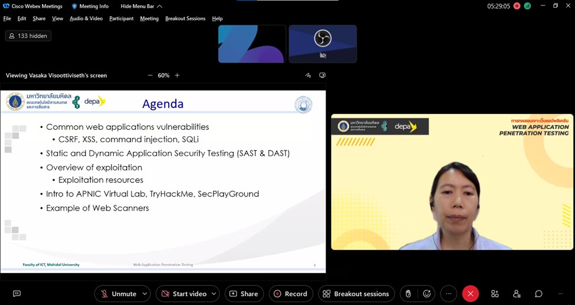
Task: Open the Breakout Sessions menu
Action: pyautogui.click(x=185, y=18)
